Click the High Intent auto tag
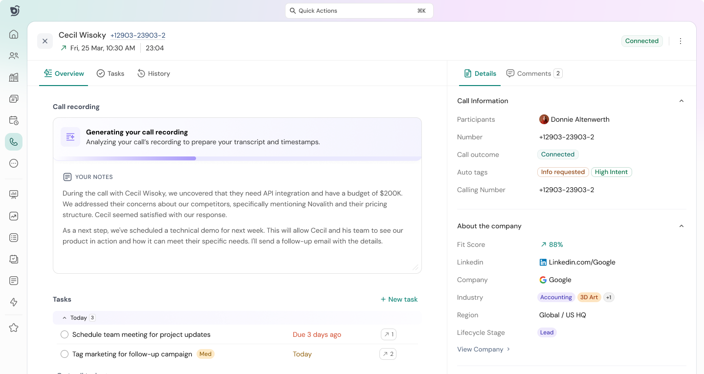Screen dimensions: 704x374 [611, 172]
